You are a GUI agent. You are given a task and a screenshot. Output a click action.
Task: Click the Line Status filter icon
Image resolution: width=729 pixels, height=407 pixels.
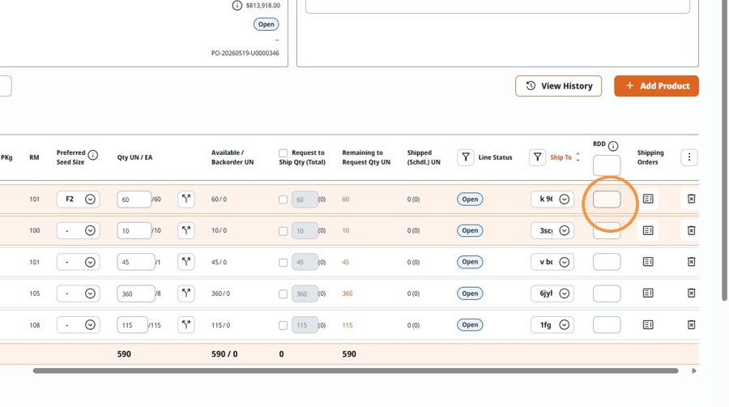pyautogui.click(x=466, y=157)
